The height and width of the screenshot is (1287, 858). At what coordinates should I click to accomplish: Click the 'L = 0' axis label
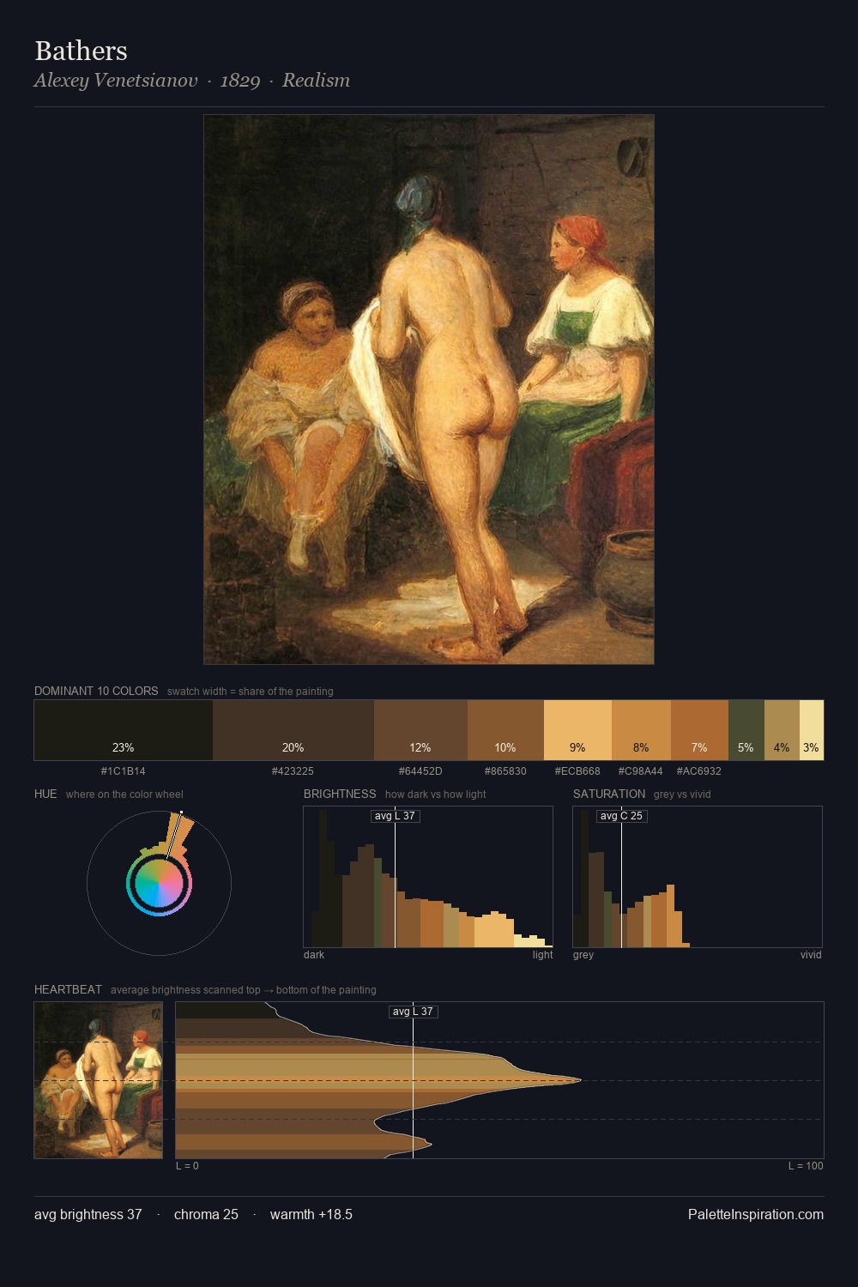(x=187, y=1166)
